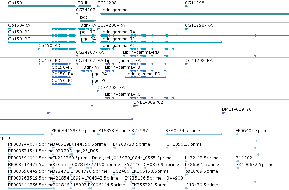Click the pgc-PA protein label

(100, 74)
